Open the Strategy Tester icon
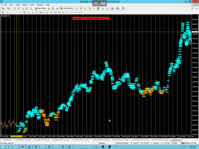Screen dimensions: 199x149 pyautogui.click(x=31, y=9)
